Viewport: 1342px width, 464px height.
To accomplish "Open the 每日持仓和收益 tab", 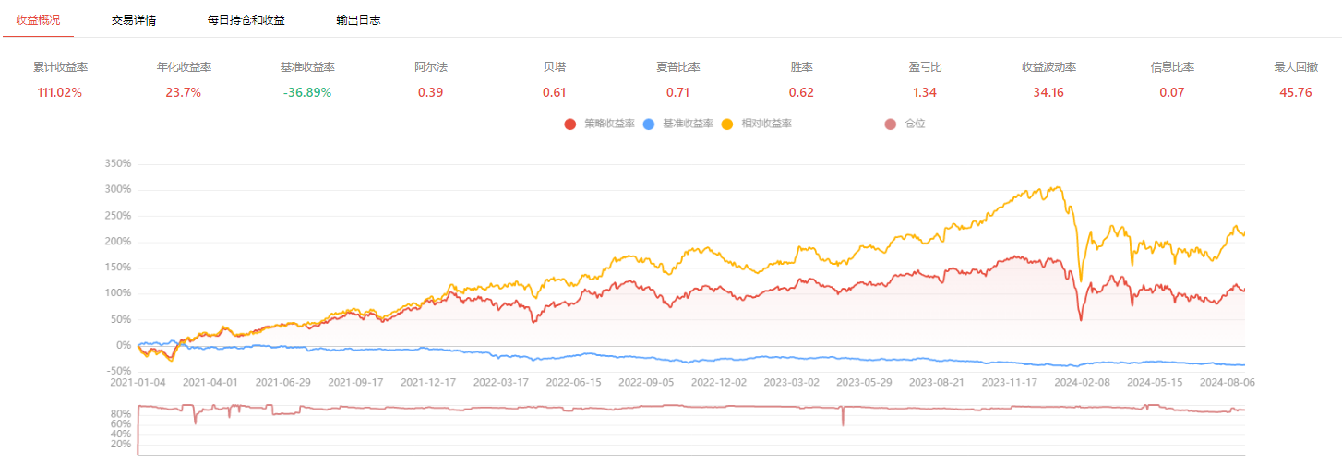I will click(x=246, y=19).
